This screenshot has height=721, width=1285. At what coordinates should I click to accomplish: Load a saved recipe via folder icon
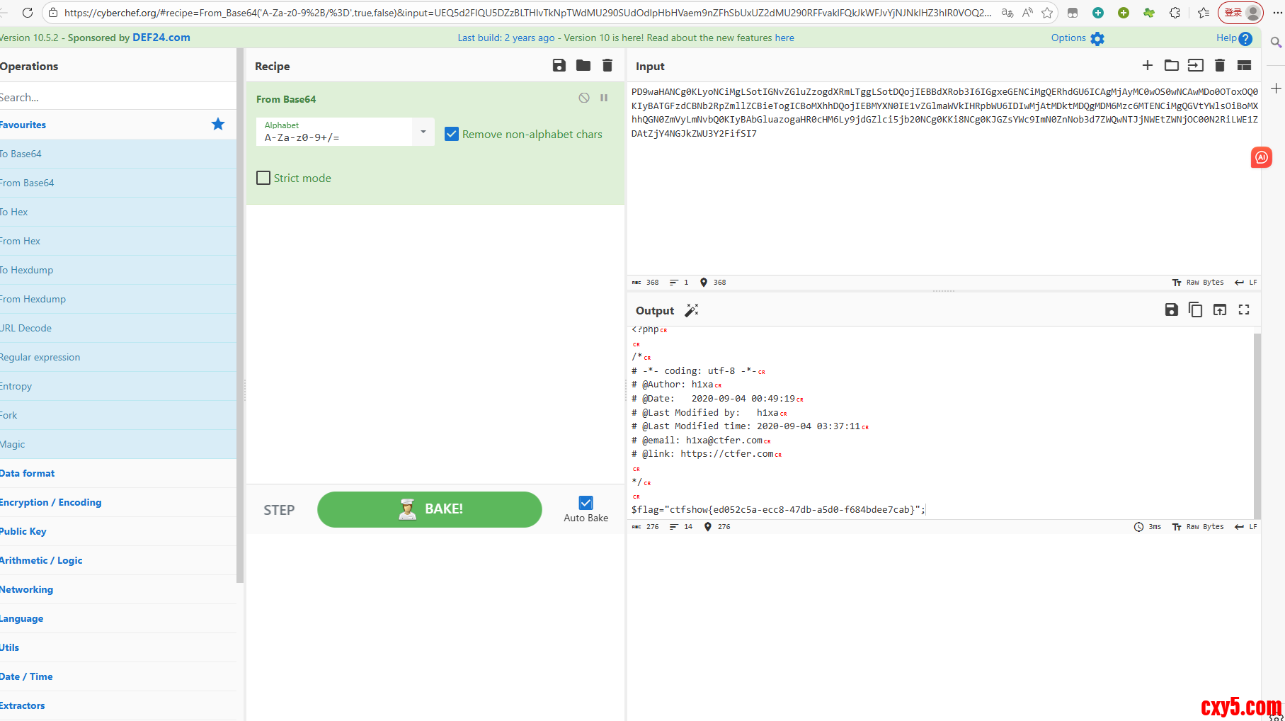tap(583, 66)
